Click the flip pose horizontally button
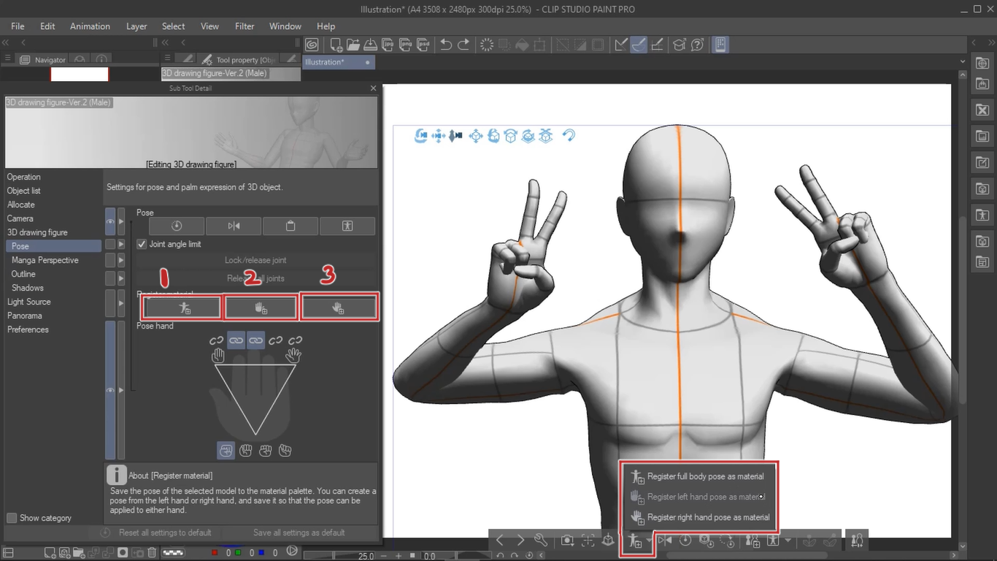Image resolution: width=997 pixels, height=561 pixels. [234, 226]
